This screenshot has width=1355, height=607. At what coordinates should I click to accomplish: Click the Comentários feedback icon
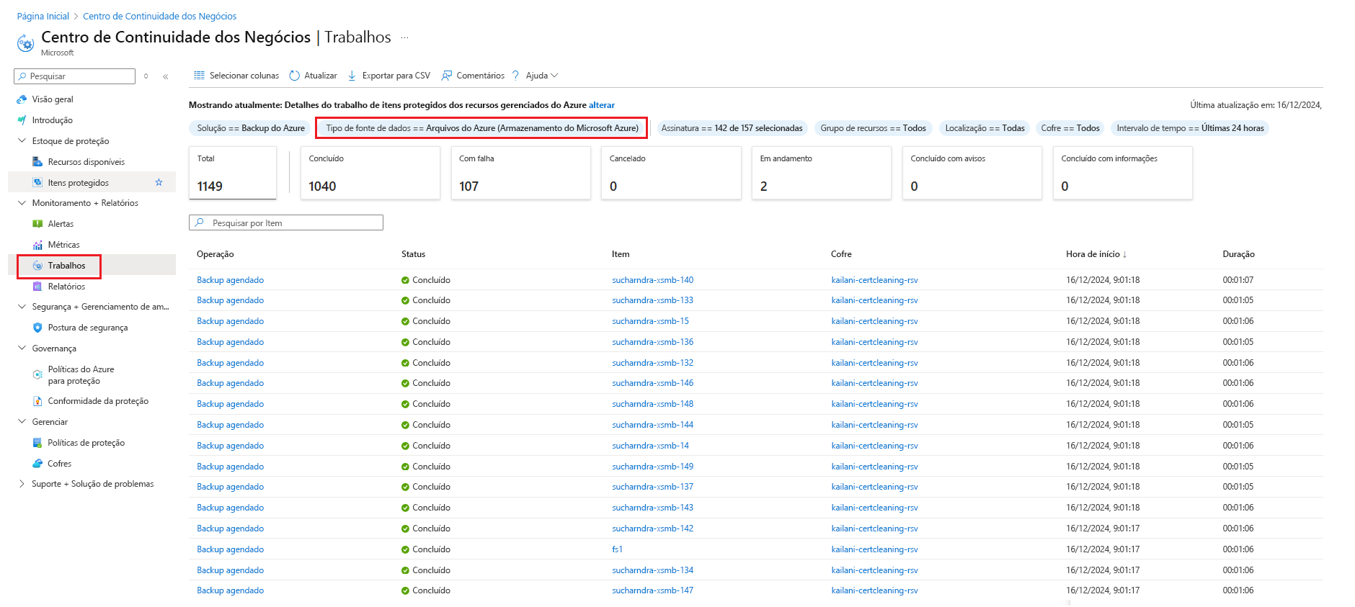pos(447,76)
